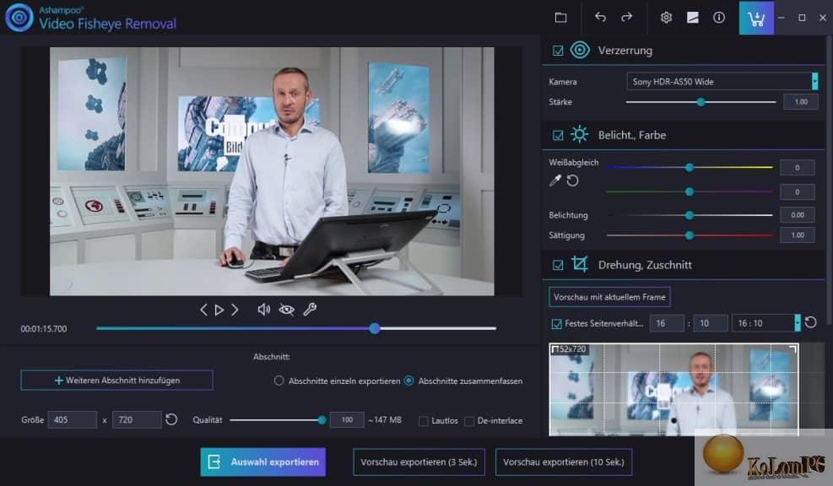Click the 00:01:15.700 timestamp

tap(44, 329)
